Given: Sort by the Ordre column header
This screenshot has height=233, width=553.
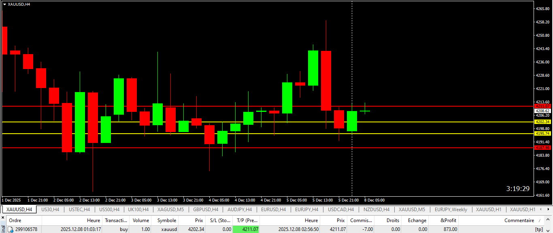Looking at the screenshot, I should pyautogui.click(x=24, y=220).
